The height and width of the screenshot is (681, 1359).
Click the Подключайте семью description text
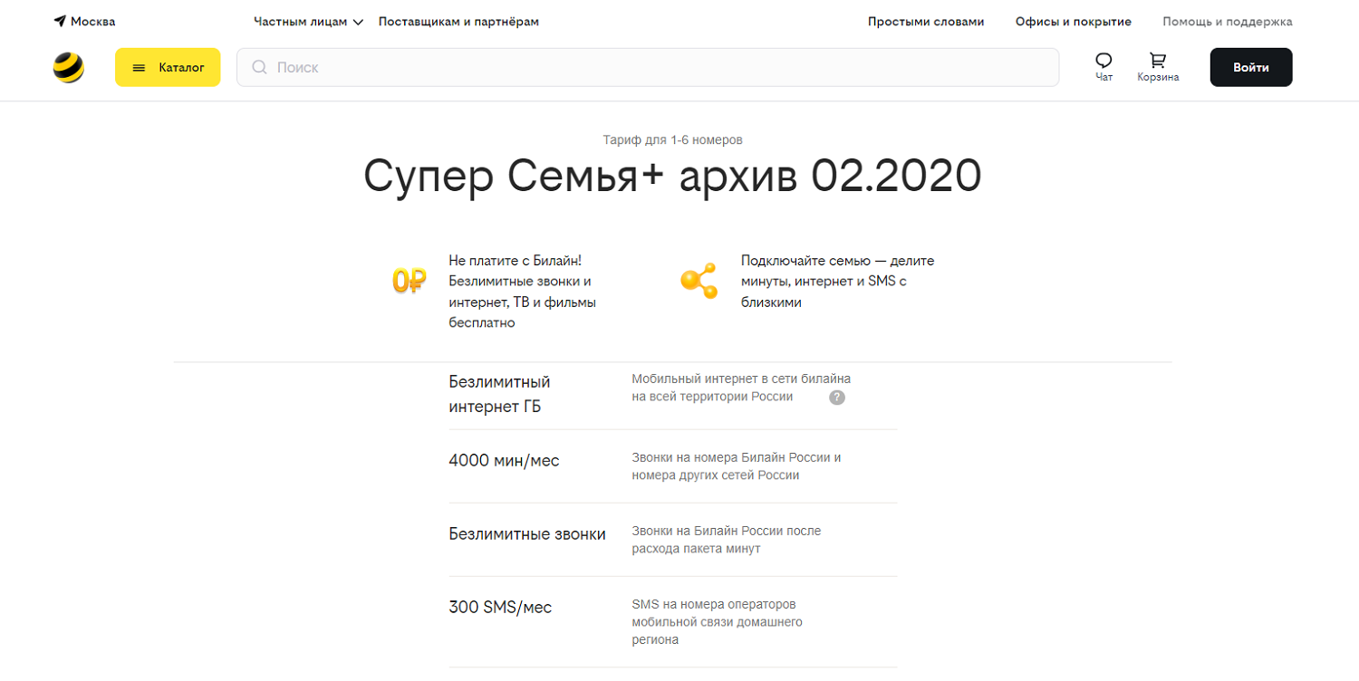click(837, 282)
